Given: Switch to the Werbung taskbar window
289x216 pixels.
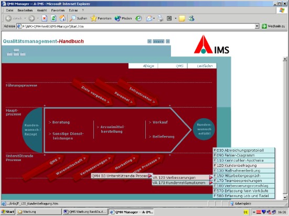Looking at the screenshot, I should coord(38,212).
